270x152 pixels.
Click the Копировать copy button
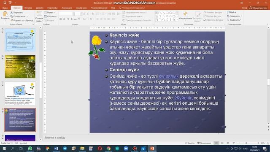(18, 16)
